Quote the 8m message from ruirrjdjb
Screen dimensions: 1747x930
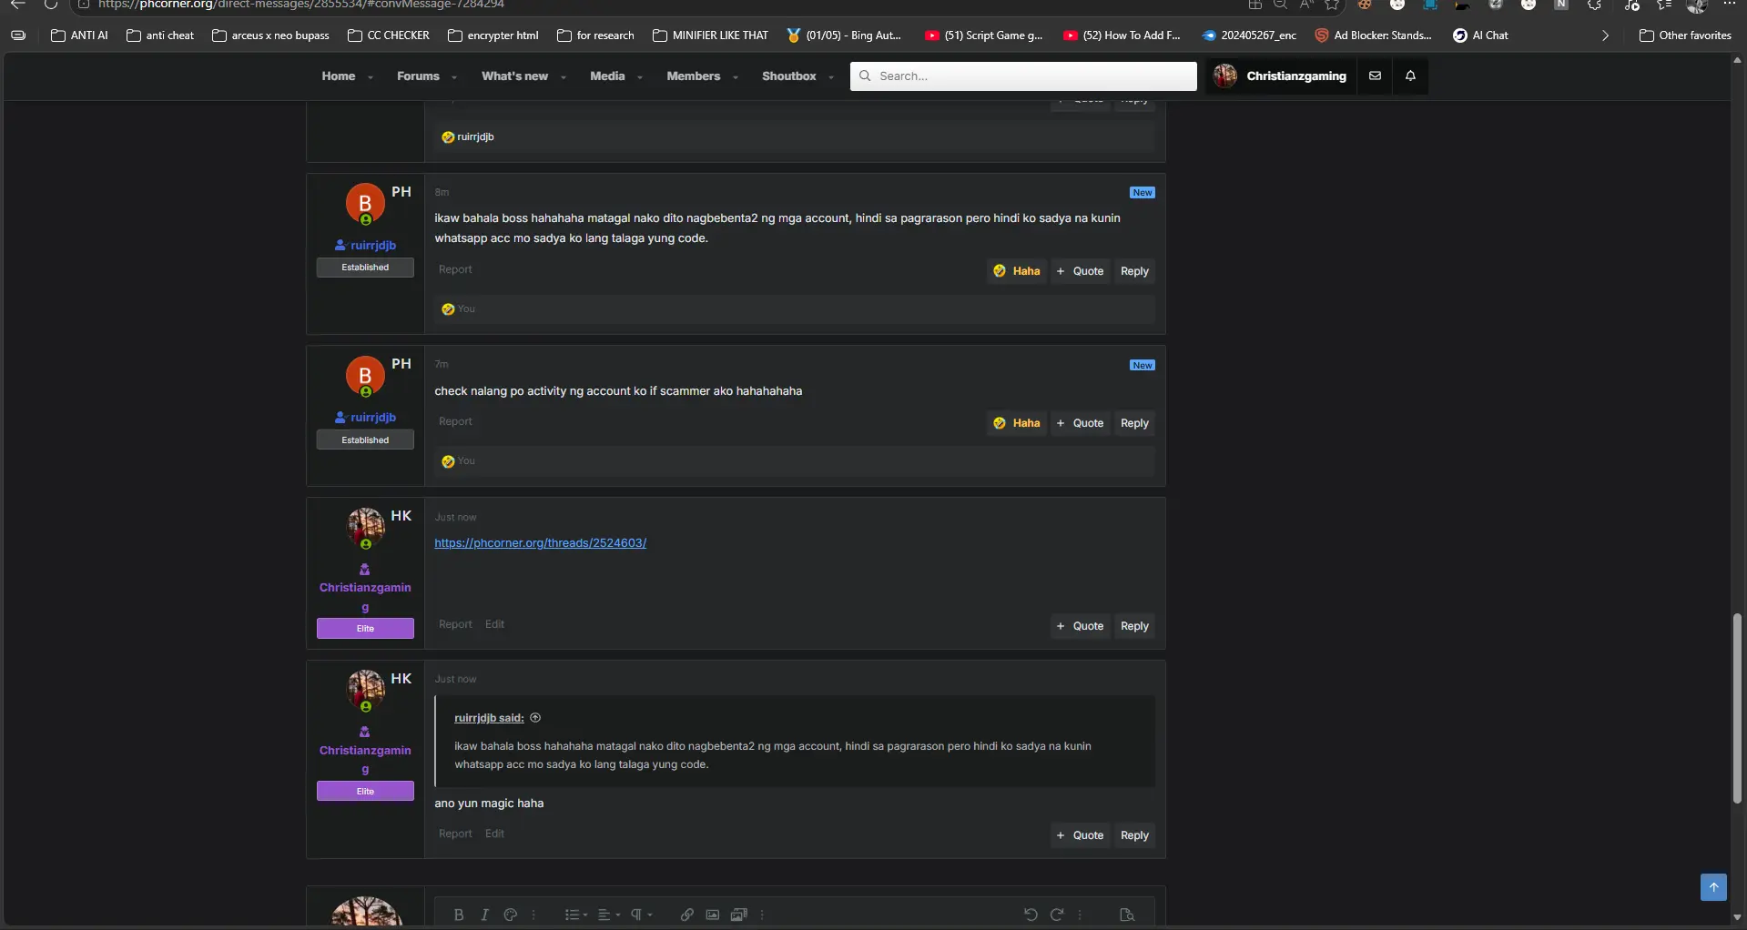pyautogui.click(x=1080, y=271)
